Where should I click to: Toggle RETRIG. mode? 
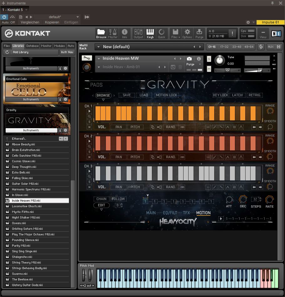pyautogui.click(x=255, y=95)
